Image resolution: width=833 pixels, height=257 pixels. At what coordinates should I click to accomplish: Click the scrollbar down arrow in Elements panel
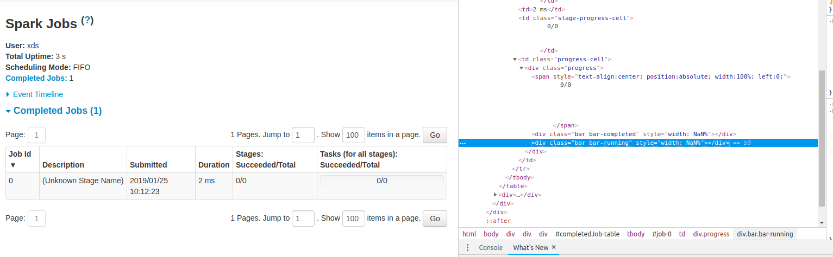[822, 222]
